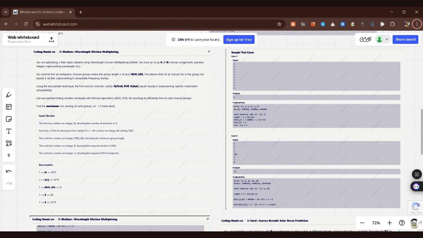This screenshot has height=238, width=423.
Task: Select the Frame tool in sidebar
Action: pos(9,107)
